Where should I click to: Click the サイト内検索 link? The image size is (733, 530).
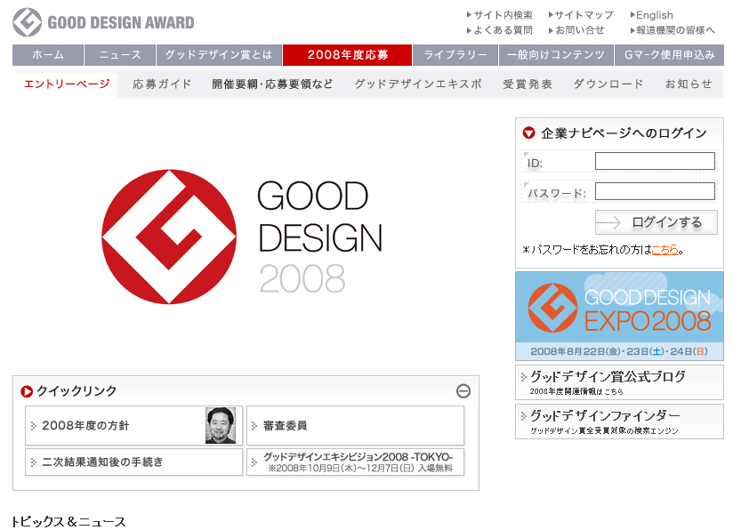(x=499, y=15)
